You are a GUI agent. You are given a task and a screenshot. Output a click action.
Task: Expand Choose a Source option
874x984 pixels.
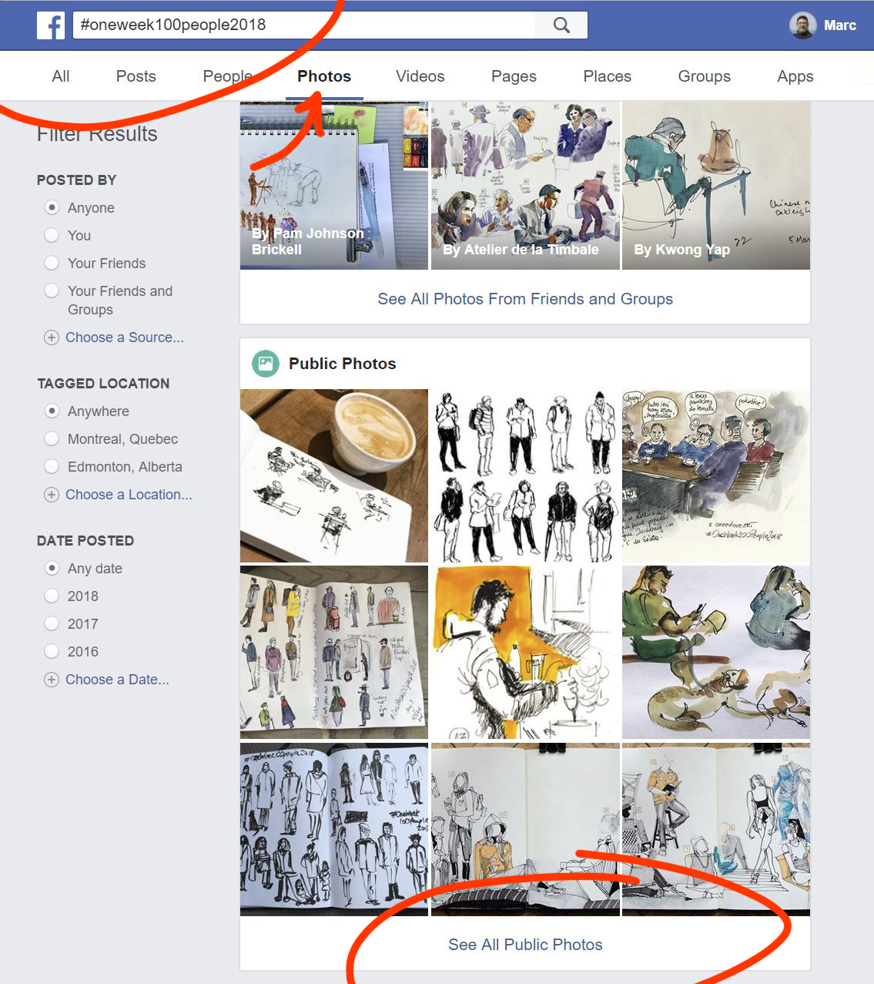(x=125, y=338)
